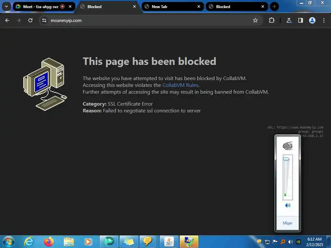
Task: Open the Sticky Notes taskbar app
Action: point(129,242)
